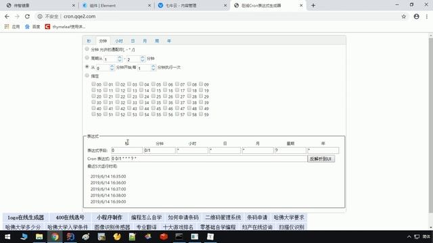
Task: Open the logo在线生成器 link
Action: 26,217
